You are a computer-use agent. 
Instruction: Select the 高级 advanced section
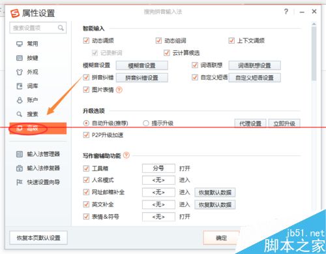pos(38,129)
